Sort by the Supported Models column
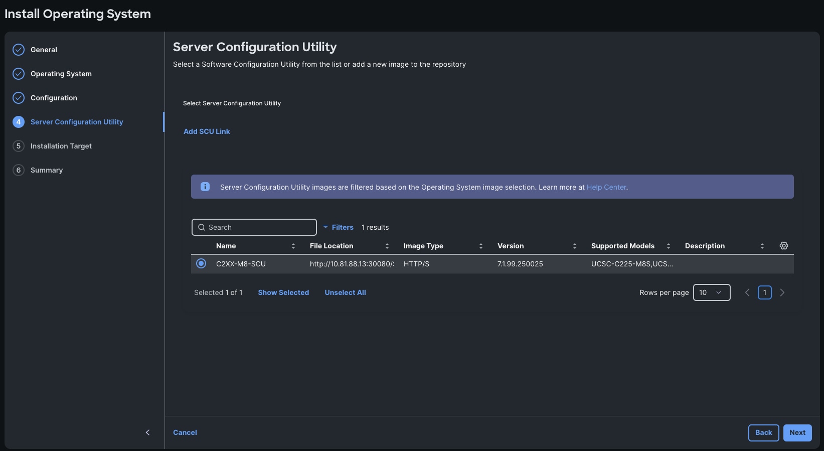Viewport: 824px width, 451px height. [669, 246]
